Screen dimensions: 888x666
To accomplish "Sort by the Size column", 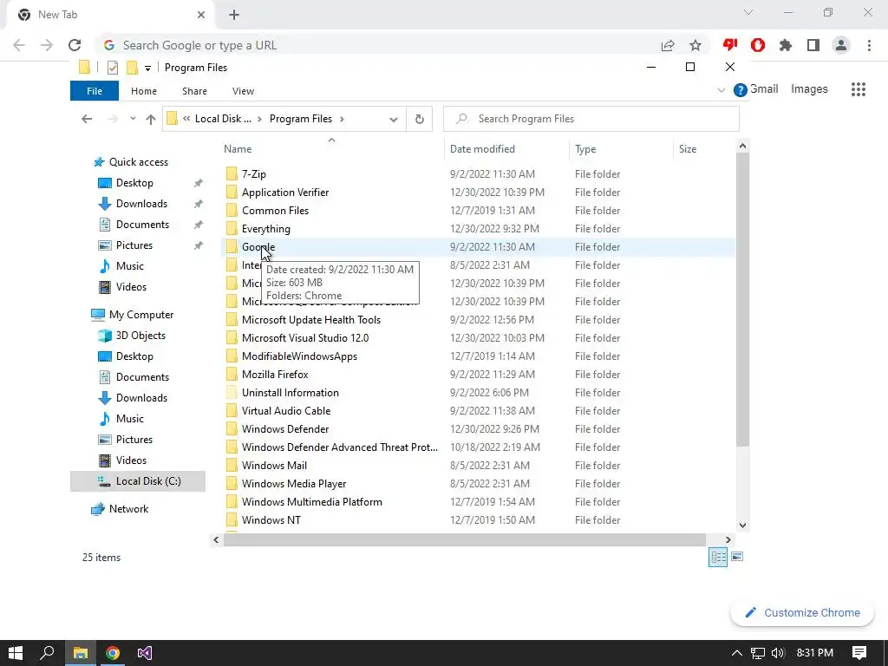I will (x=704, y=149).
